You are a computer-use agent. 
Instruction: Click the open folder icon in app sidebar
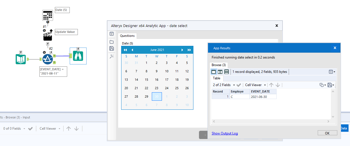pyautogui.click(x=112, y=42)
